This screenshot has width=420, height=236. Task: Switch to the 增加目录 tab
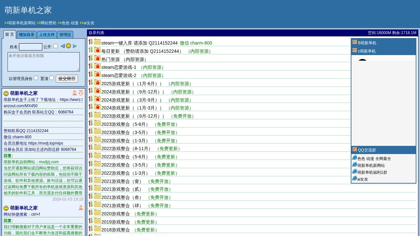tap(26, 35)
